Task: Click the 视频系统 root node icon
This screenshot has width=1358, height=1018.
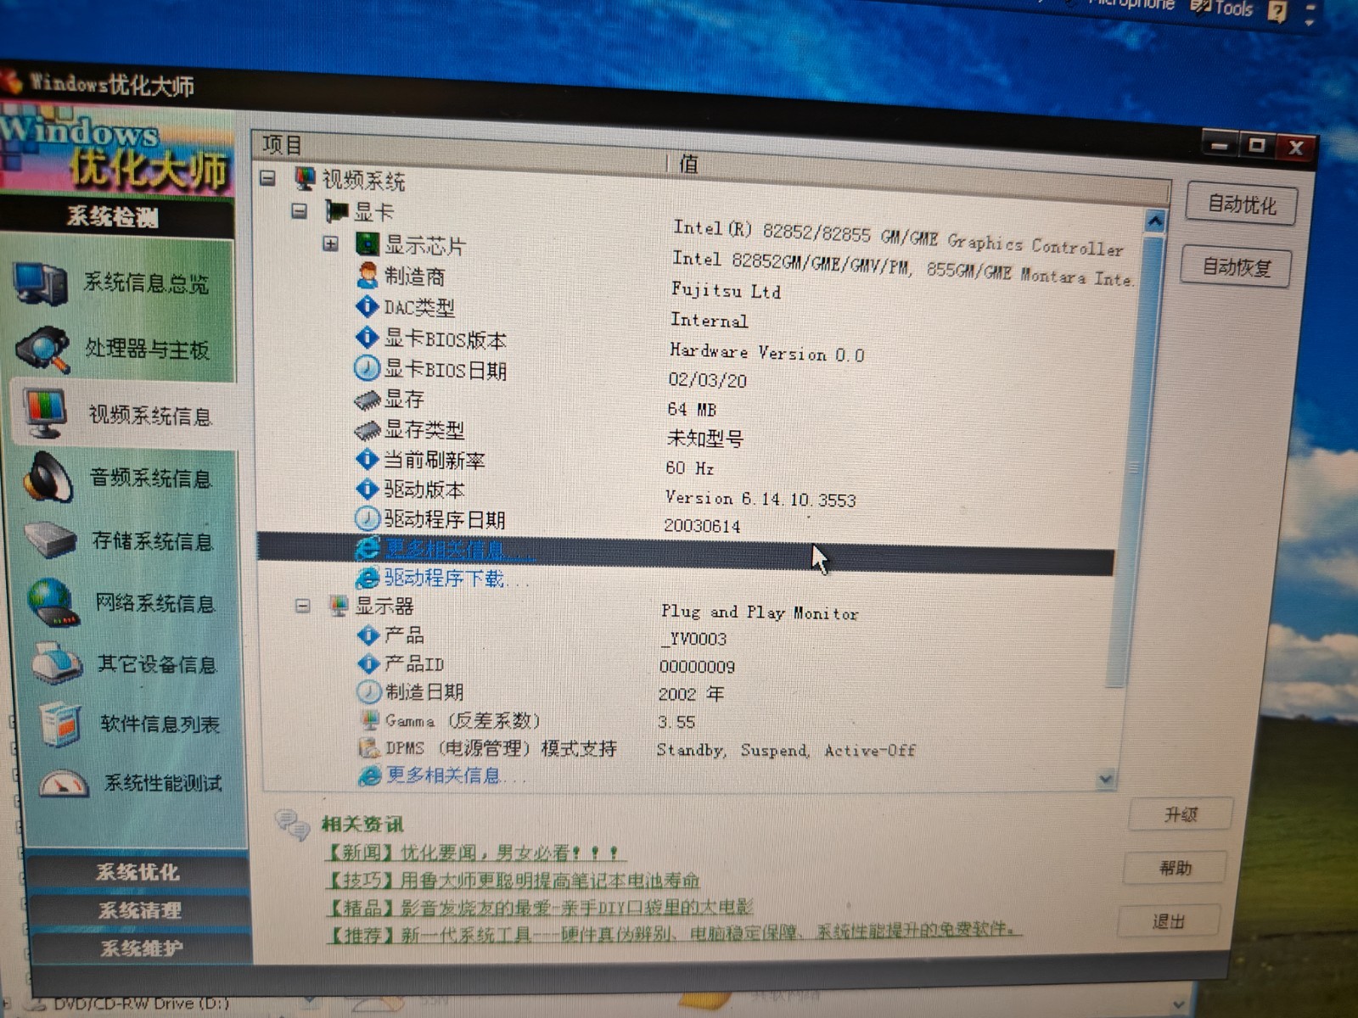Action: [x=306, y=179]
